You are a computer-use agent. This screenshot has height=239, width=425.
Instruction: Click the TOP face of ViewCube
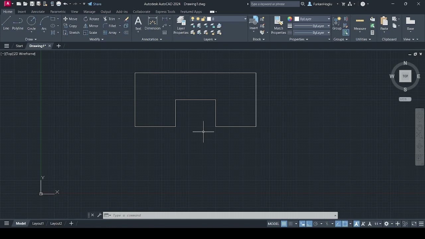coord(405,76)
